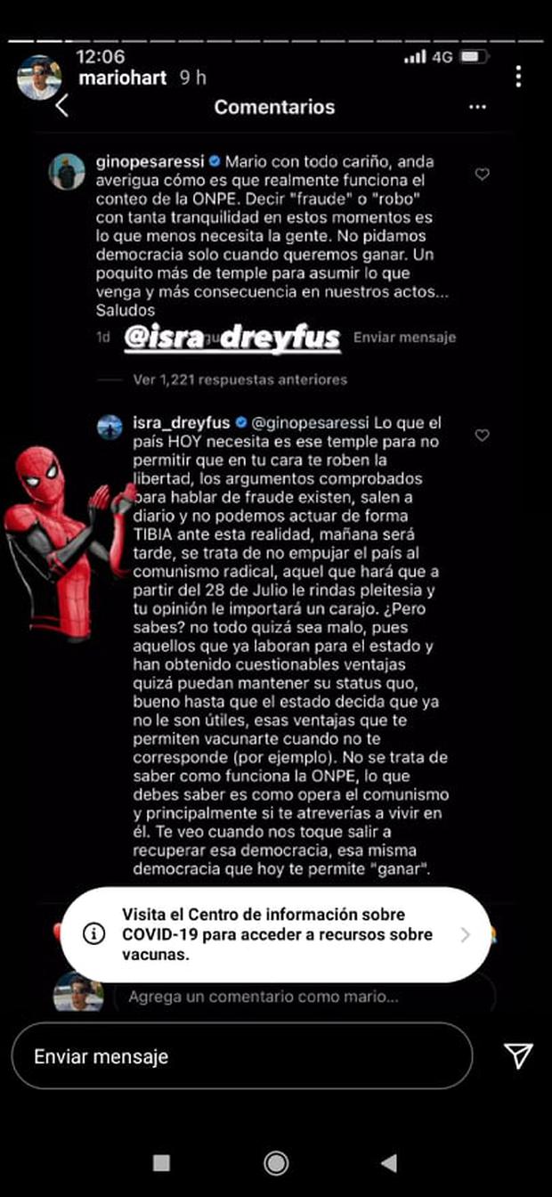Open the info icon on the COVID-19 banner

click(93, 933)
